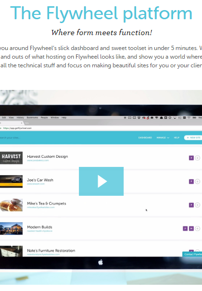
Task: Open the Modern Builds site name
Action: tap(39, 227)
